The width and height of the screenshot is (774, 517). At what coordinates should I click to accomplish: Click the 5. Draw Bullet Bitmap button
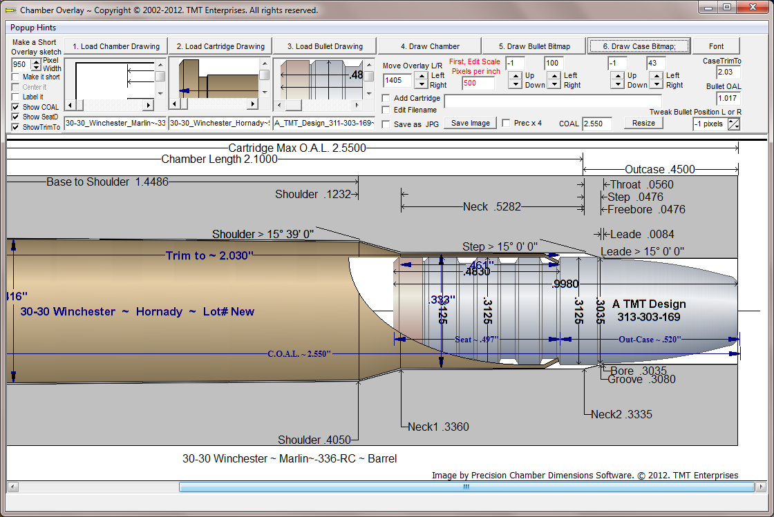[x=534, y=46]
